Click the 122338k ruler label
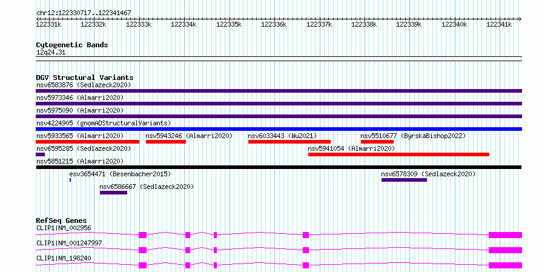The image size is (539, 272). (x=364, y=24)
